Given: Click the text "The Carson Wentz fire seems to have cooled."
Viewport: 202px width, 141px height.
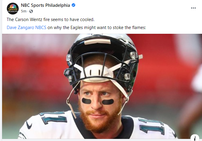Looking at the screenshot, I should point(50,20).
